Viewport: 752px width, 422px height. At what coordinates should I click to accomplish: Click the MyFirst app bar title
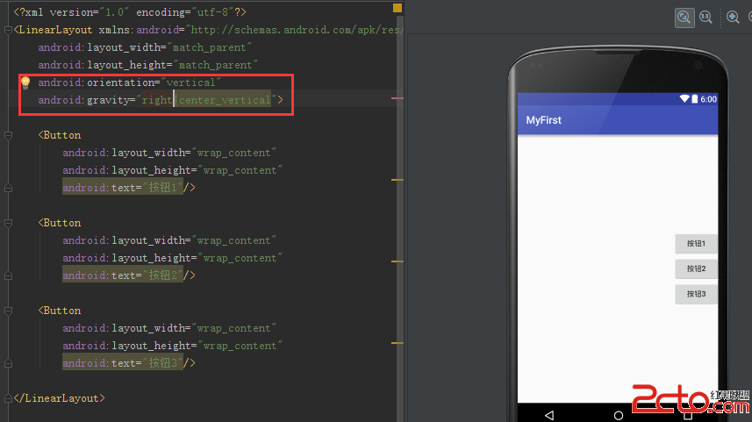tap(543, 120)
